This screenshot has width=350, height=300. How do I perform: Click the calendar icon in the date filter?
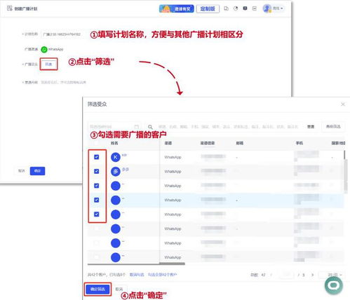click(x=137, y=127)
